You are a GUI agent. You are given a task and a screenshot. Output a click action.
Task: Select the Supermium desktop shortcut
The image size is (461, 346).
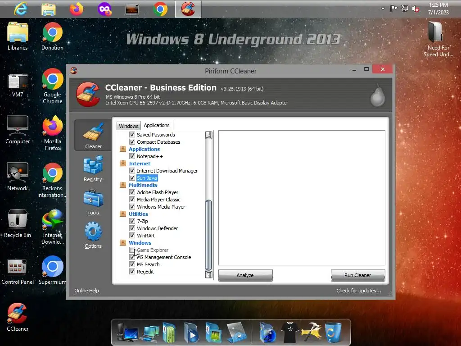tap(52, 270)
